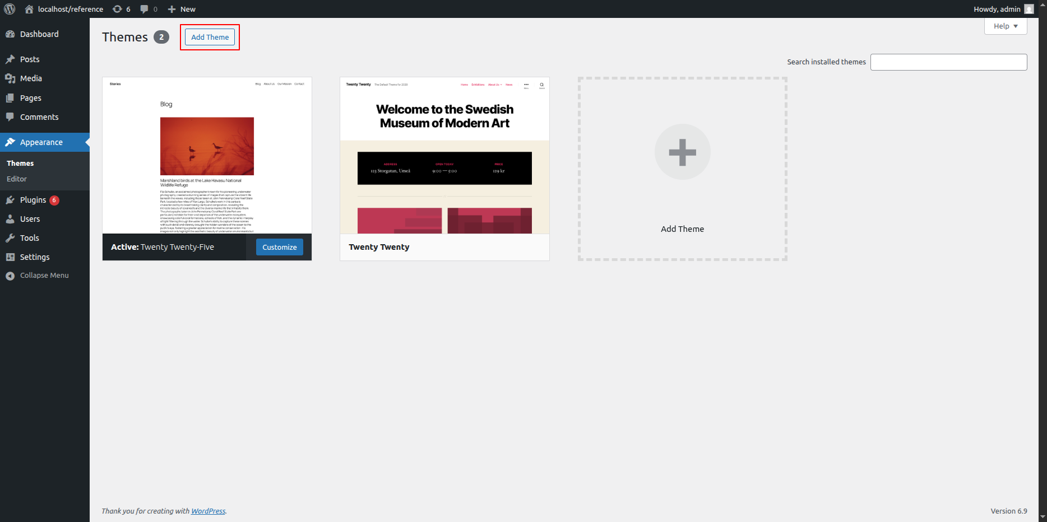The height and width of the screenshot is (522, 1047).
Task: Open the WordPress logo menu
Action: point(10,9)
